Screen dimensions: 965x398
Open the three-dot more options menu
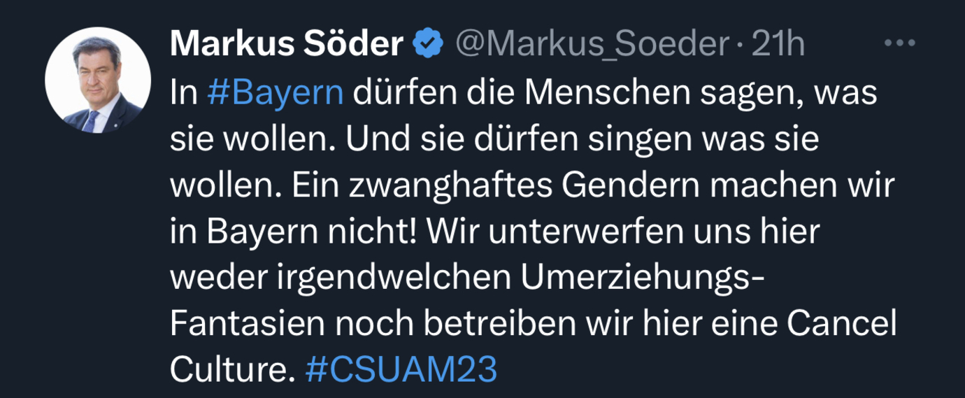[900, 44]
